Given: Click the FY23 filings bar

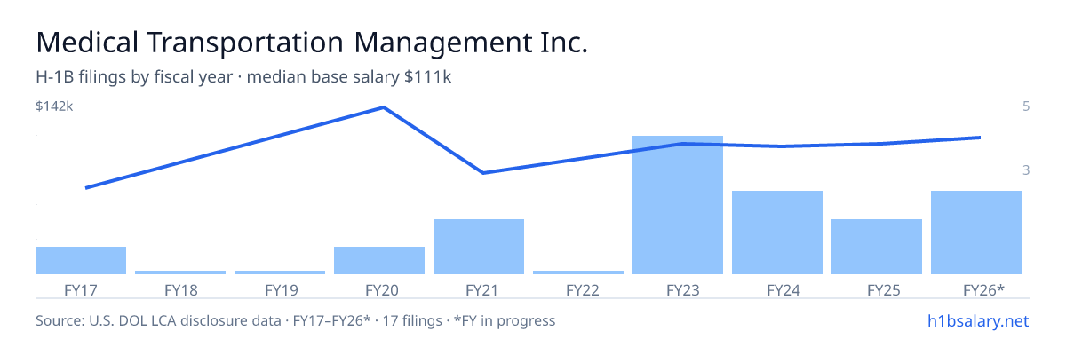Looking at the screenshot, I should point(678,205).
